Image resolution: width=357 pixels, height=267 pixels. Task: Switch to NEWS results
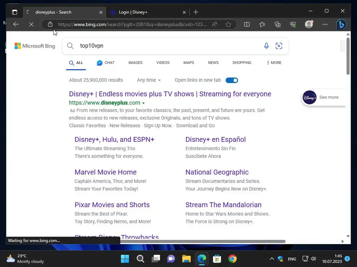point(213,63)
